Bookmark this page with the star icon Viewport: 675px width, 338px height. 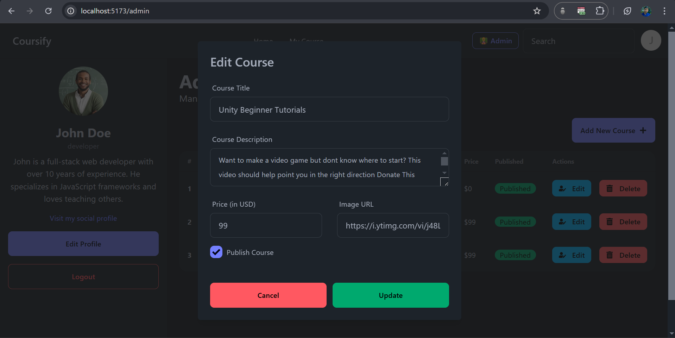coord(537,11)
